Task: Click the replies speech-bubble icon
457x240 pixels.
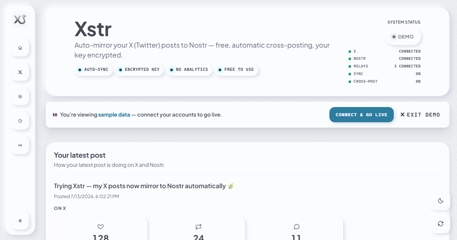Action: click(296, 227)
